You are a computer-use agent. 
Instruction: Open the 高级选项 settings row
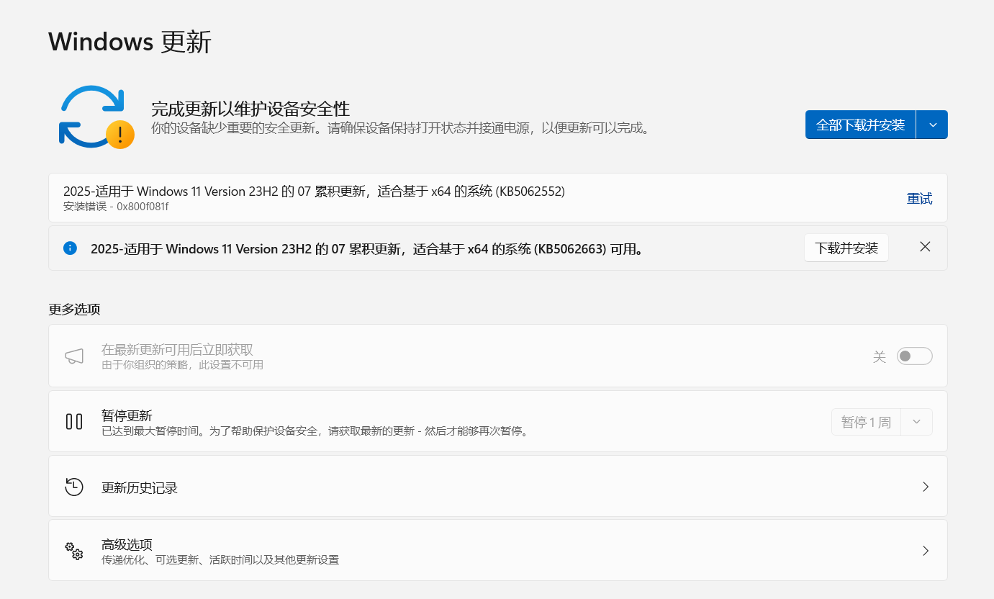tap(498, 551)
